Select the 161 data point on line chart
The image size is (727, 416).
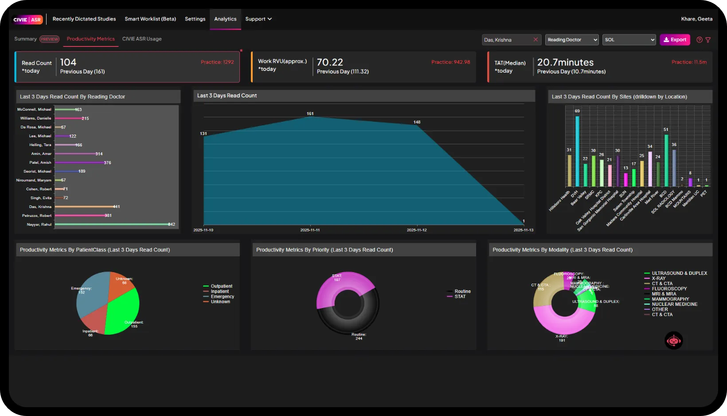point(310,117)
